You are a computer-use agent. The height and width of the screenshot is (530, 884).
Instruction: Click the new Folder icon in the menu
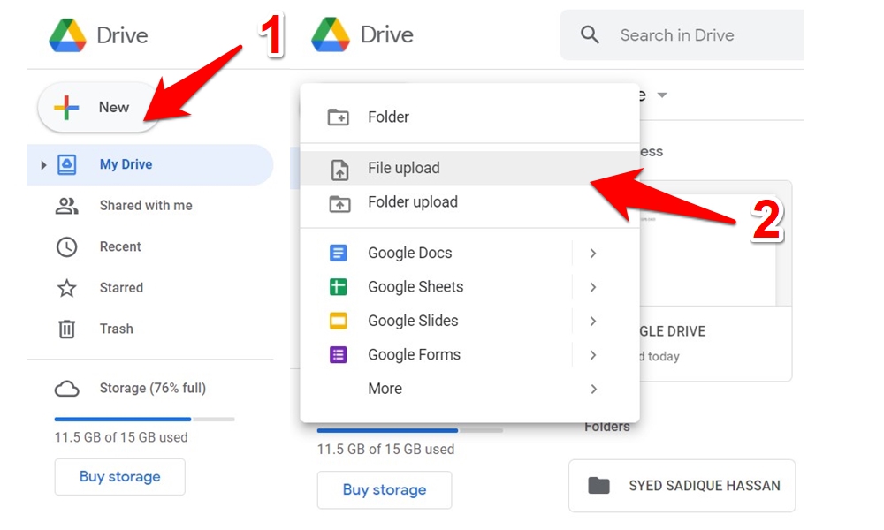(339, 117)
